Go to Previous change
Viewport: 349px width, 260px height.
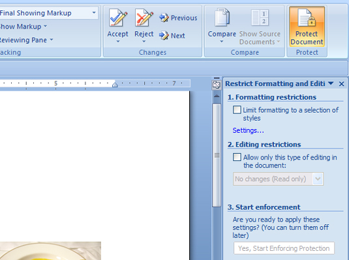[178, 18]
